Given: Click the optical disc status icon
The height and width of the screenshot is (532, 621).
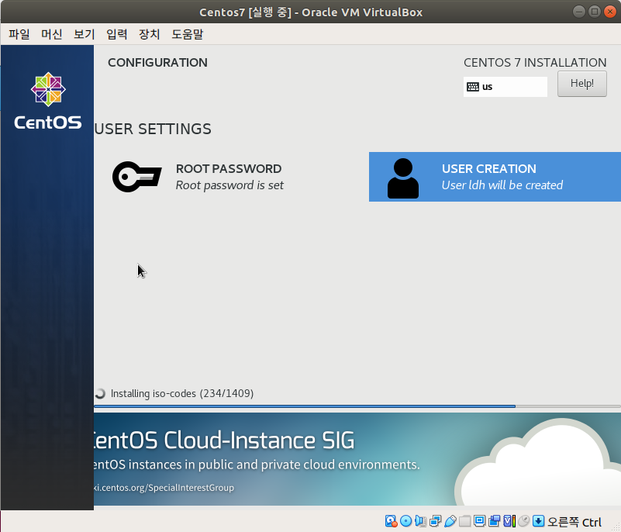Looking at the screenshot, I should click(x=406, y=521).
